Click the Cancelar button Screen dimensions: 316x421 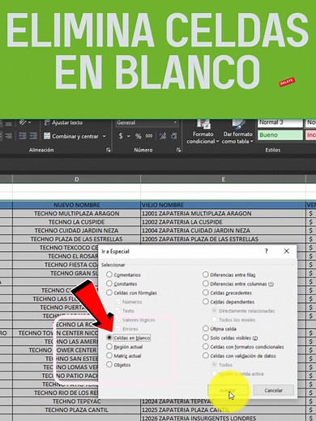click(x=273, y=390)
